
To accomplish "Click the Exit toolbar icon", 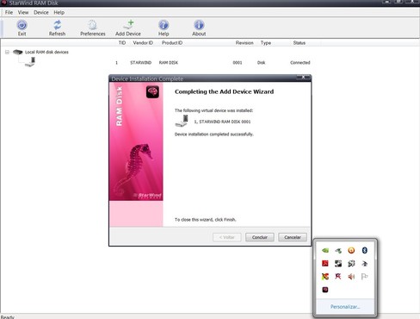I will 22,28.
